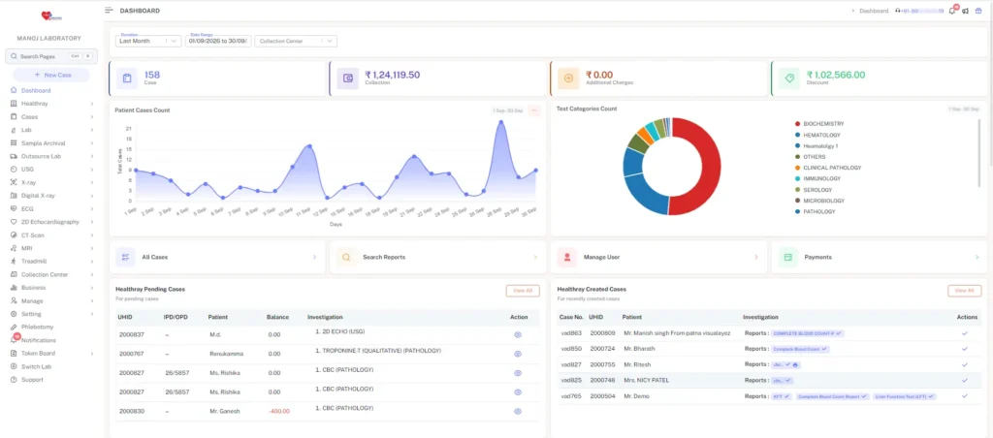Click the Support help icon in sidebar
The image size is (993, 438).
tap(14, 380)
